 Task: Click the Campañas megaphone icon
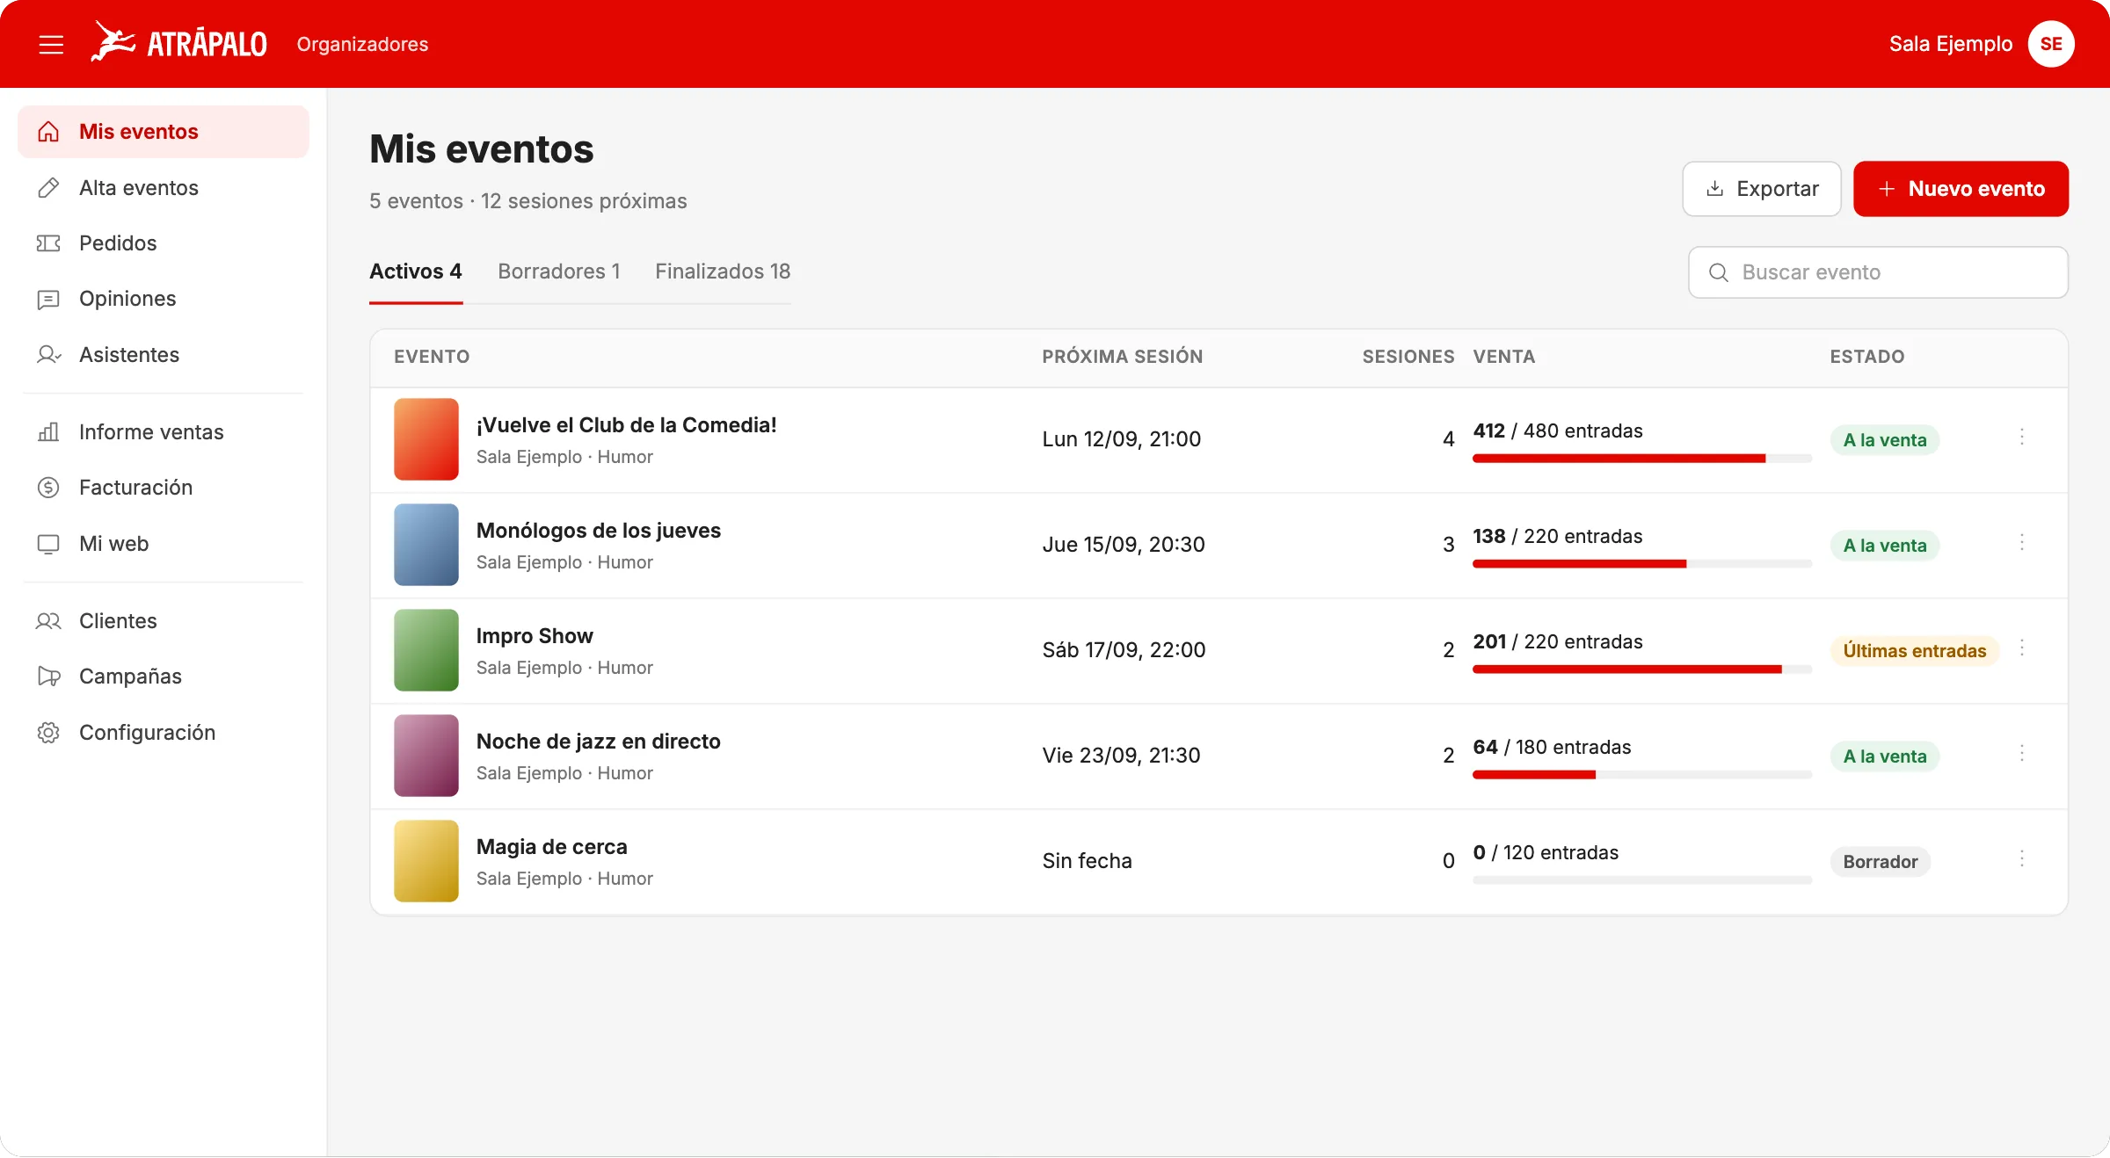(48, 677)
